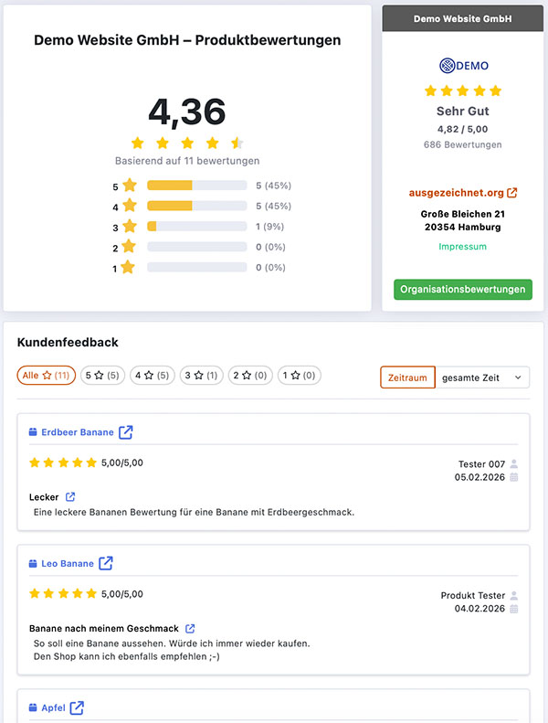Image resolution: width=548 pixels, height=723 pixels.
Task: Click the Organisationsbewertungen button
Action: coord(463,290)
